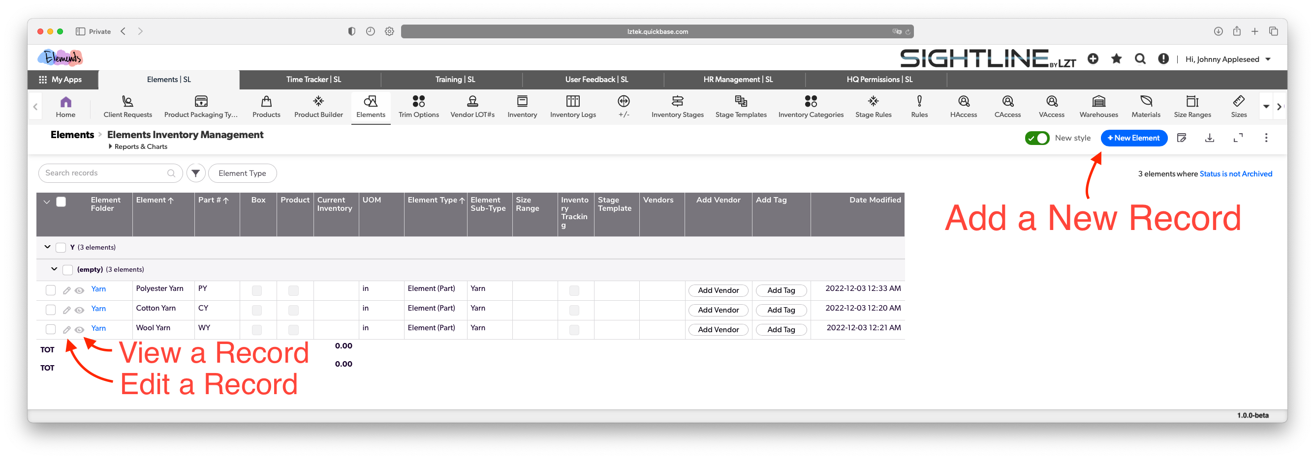Collapse the Y (3 elements) group
1315x459 pixels.
tap(47, 247)
